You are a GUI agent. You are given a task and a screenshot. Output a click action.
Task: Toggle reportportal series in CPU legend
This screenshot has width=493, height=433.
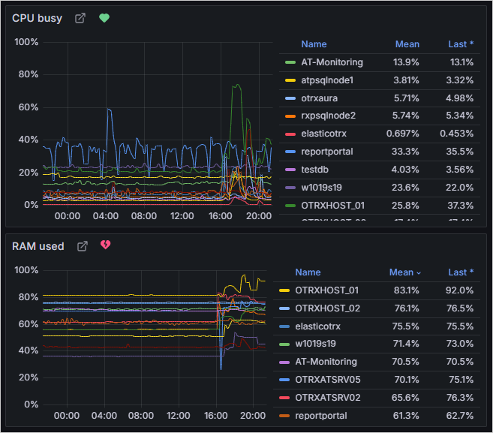point(326,152)
